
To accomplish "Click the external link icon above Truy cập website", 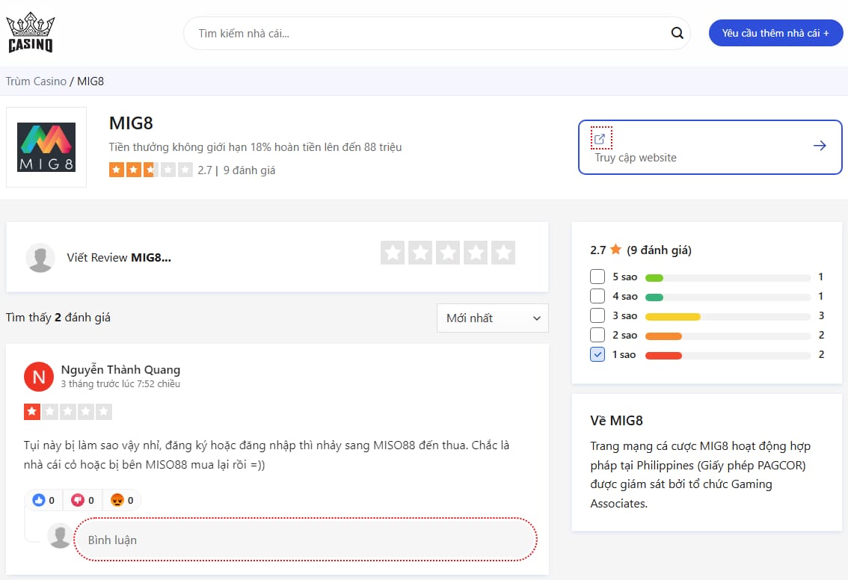I will pyautogui.click(x=600, y=138).
